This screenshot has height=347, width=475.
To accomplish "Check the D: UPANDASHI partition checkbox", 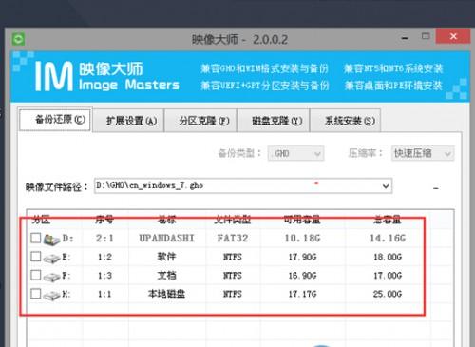I will click(x=36, y=238).
